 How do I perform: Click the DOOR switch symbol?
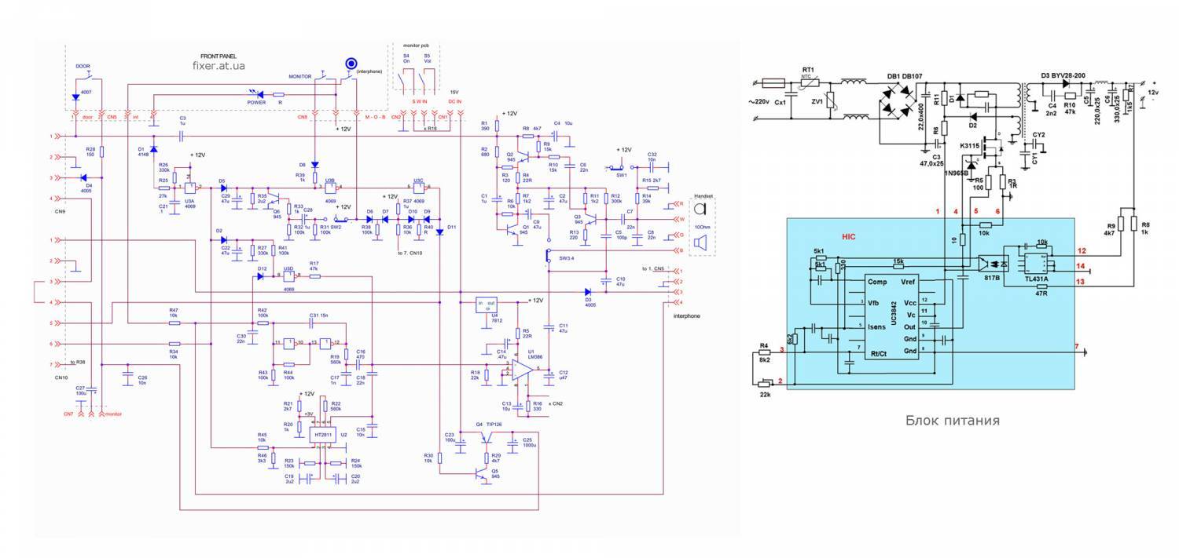86,75
